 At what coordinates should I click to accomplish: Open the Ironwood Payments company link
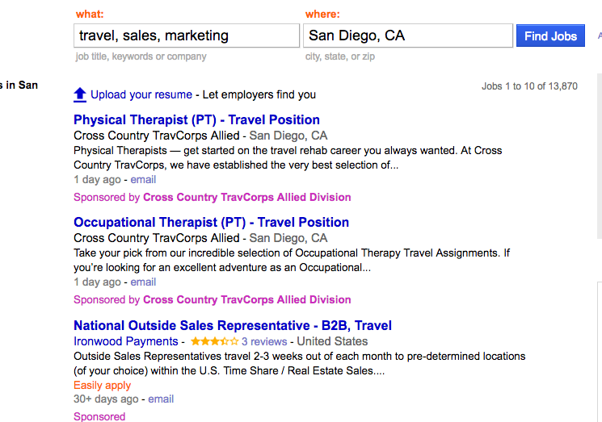pyautogui.click(x=126, y=341)
